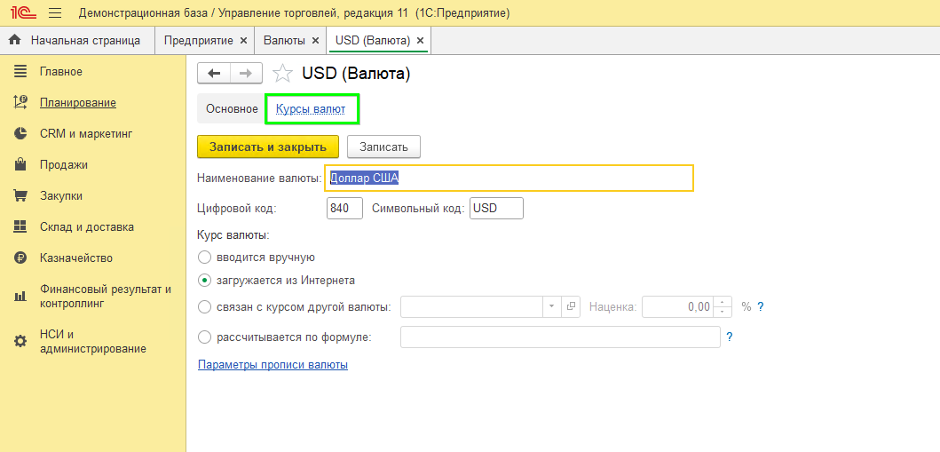The image size is (940, 452).
Task: Close the USD (Валюта) tab
Action: (x=420, y=41)
